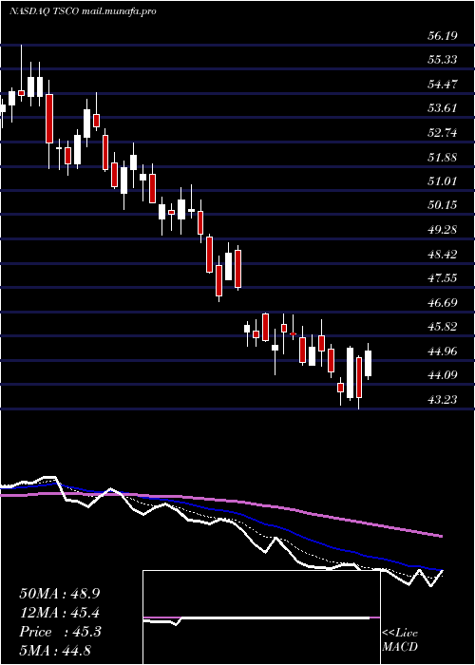Select the 48.42 price axis label

[442, 255]
